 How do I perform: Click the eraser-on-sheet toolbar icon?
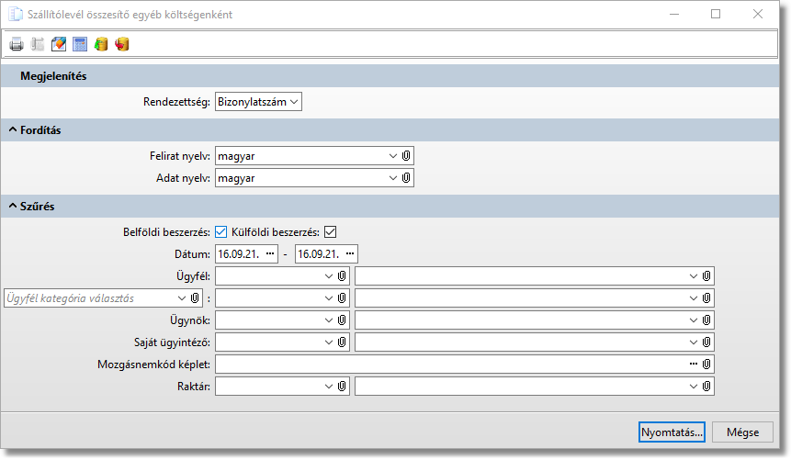[x=59, y=44]
